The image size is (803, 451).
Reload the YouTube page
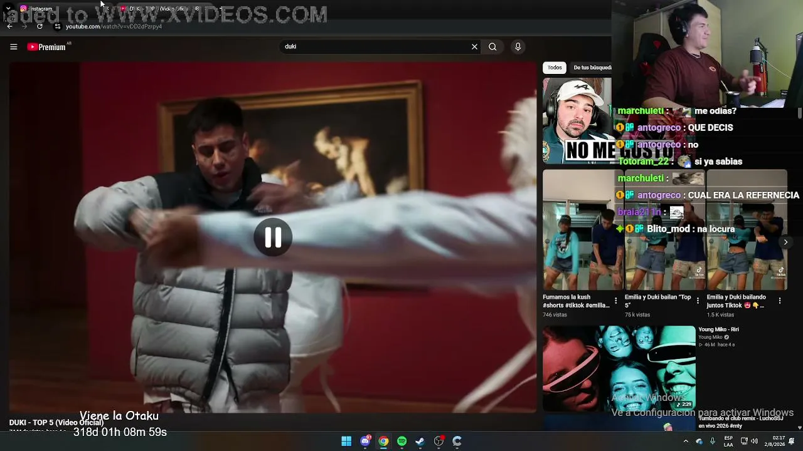pyautogui.click(x=40, y=26)
